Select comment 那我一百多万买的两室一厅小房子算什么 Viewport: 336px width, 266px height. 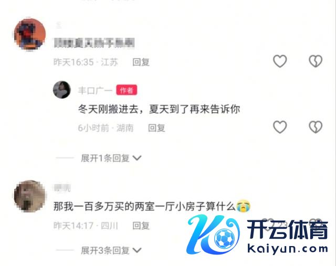click(x=144, y=207)
